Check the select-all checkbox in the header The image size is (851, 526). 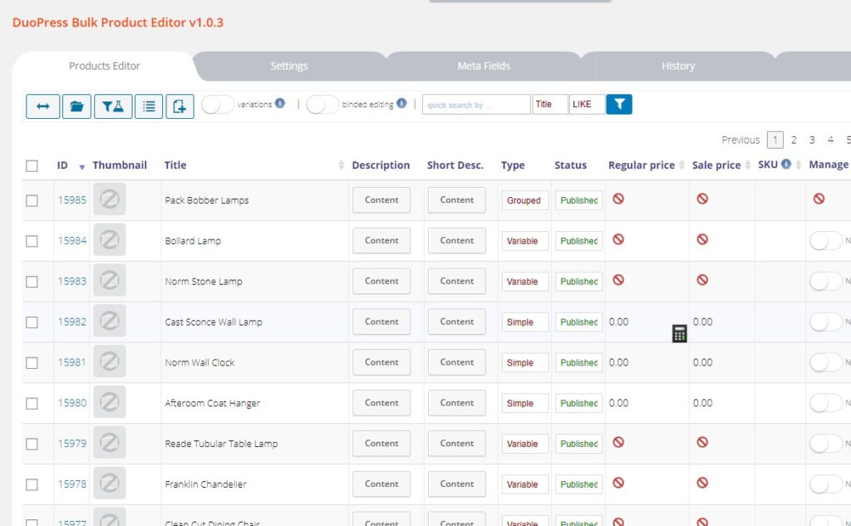[x=32, y=165]
